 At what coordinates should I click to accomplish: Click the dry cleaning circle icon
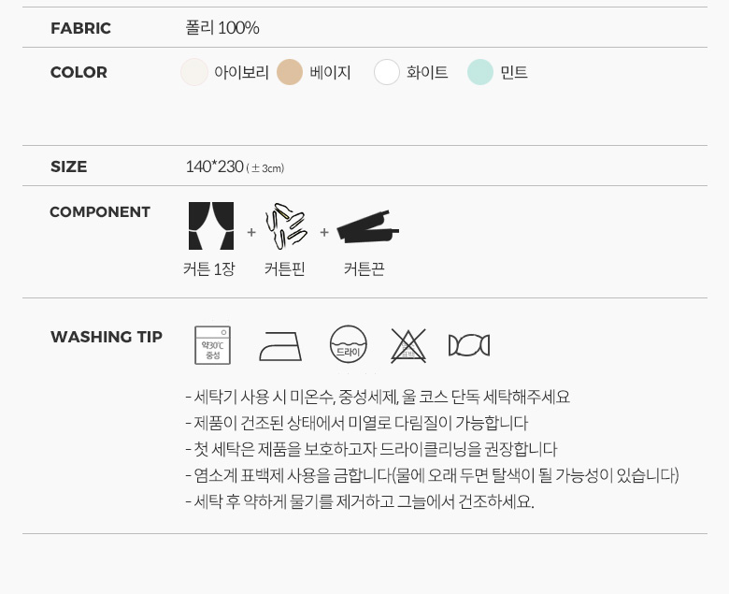pyautogui.click(x=349, y=344)
